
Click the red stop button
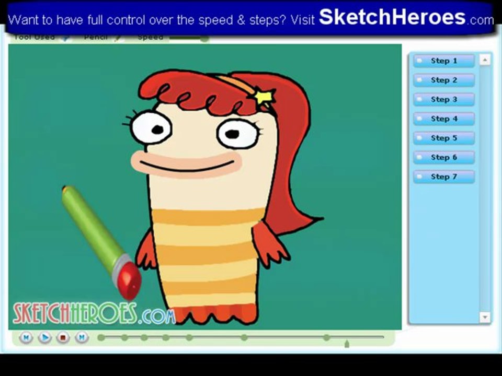coord(63,337)
